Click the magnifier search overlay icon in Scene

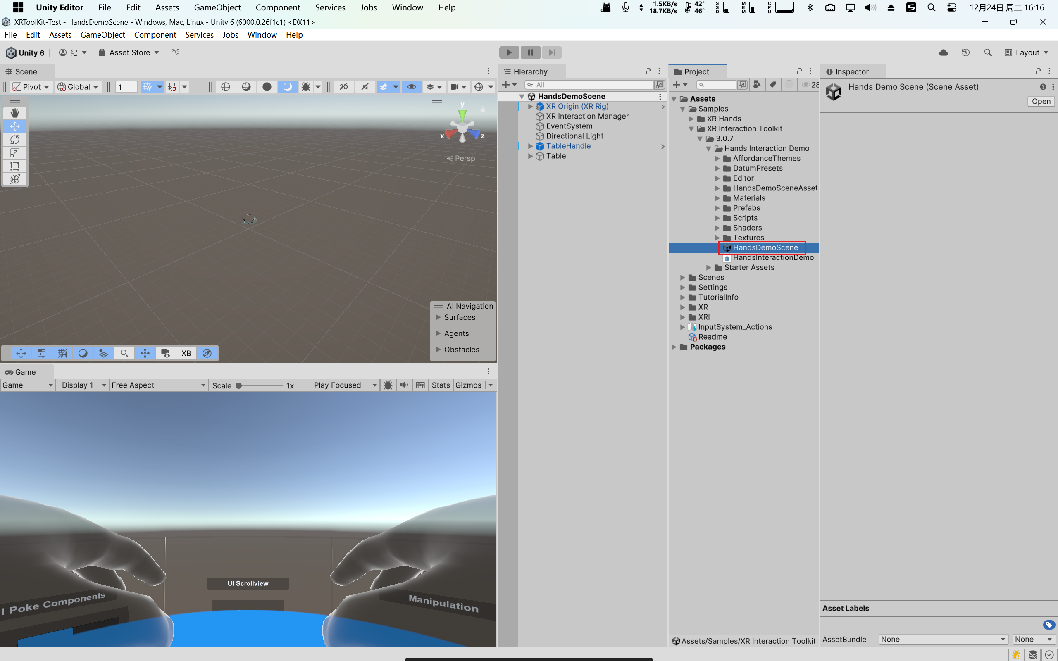click(x=124, y=353)
